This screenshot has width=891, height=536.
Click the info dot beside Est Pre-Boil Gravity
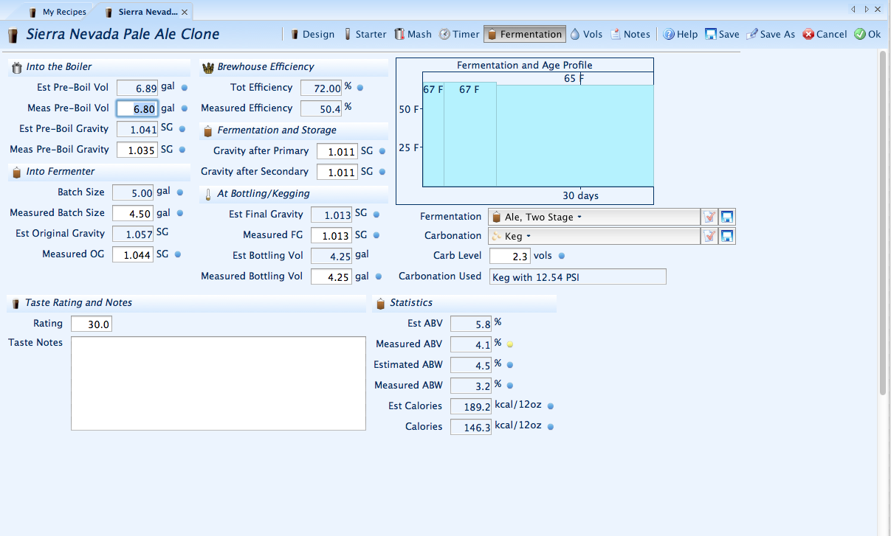point(182,129)
